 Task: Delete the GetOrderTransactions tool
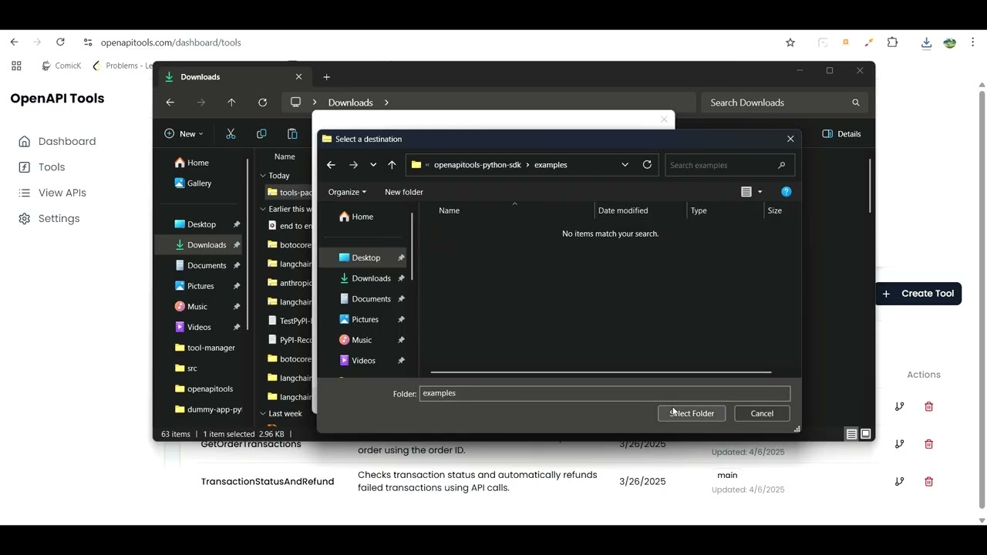tap(928, 444)
